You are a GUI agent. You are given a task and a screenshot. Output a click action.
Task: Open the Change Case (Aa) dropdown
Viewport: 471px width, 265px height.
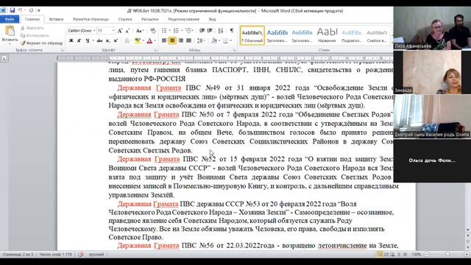140,31
